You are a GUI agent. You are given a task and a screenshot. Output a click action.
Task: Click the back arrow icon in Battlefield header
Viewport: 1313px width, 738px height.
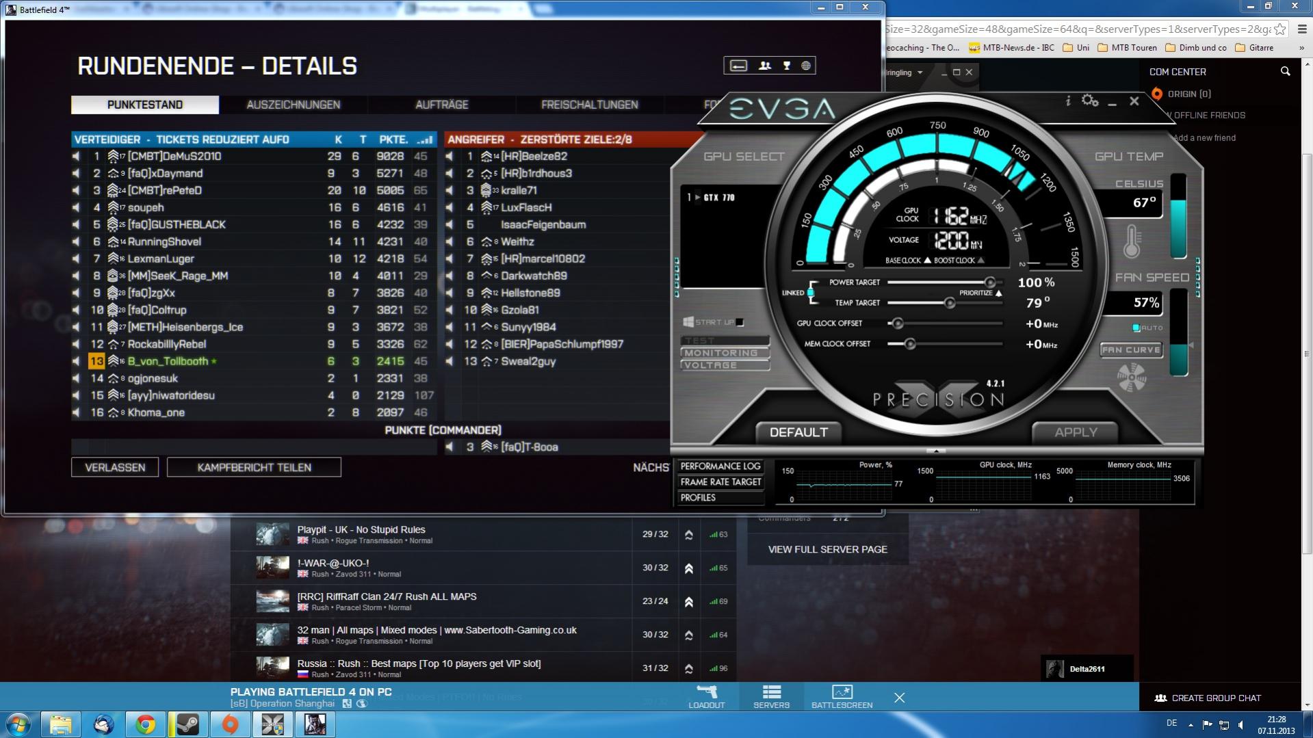[x=738, y=66]
